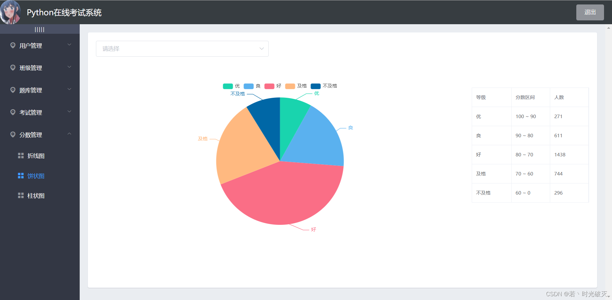Screen dimensions: 612x300
Task: Click the blue grid icon beside 饼状图
Action: (x=21, y=175)
